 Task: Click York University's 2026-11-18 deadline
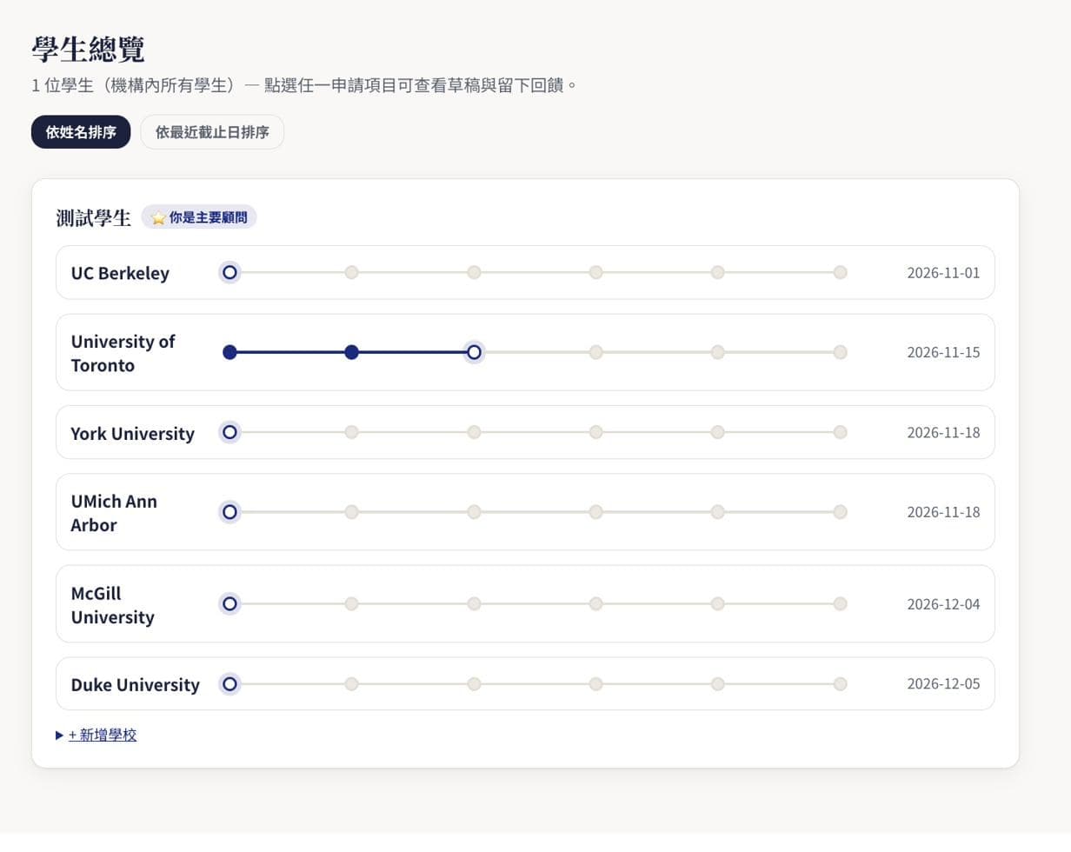[x=943, y=432]
